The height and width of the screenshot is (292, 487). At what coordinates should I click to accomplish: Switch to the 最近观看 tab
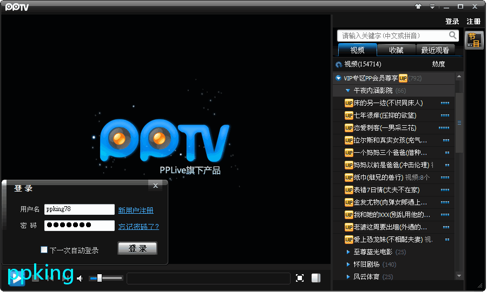[435, 50]
